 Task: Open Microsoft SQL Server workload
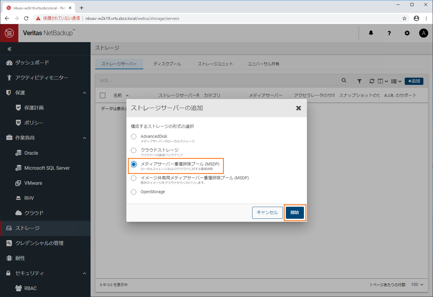pos(47,168)
